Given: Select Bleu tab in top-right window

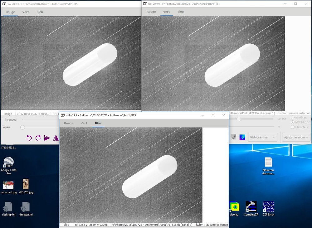Looking at the screenshot, I should tap(180, 12).
